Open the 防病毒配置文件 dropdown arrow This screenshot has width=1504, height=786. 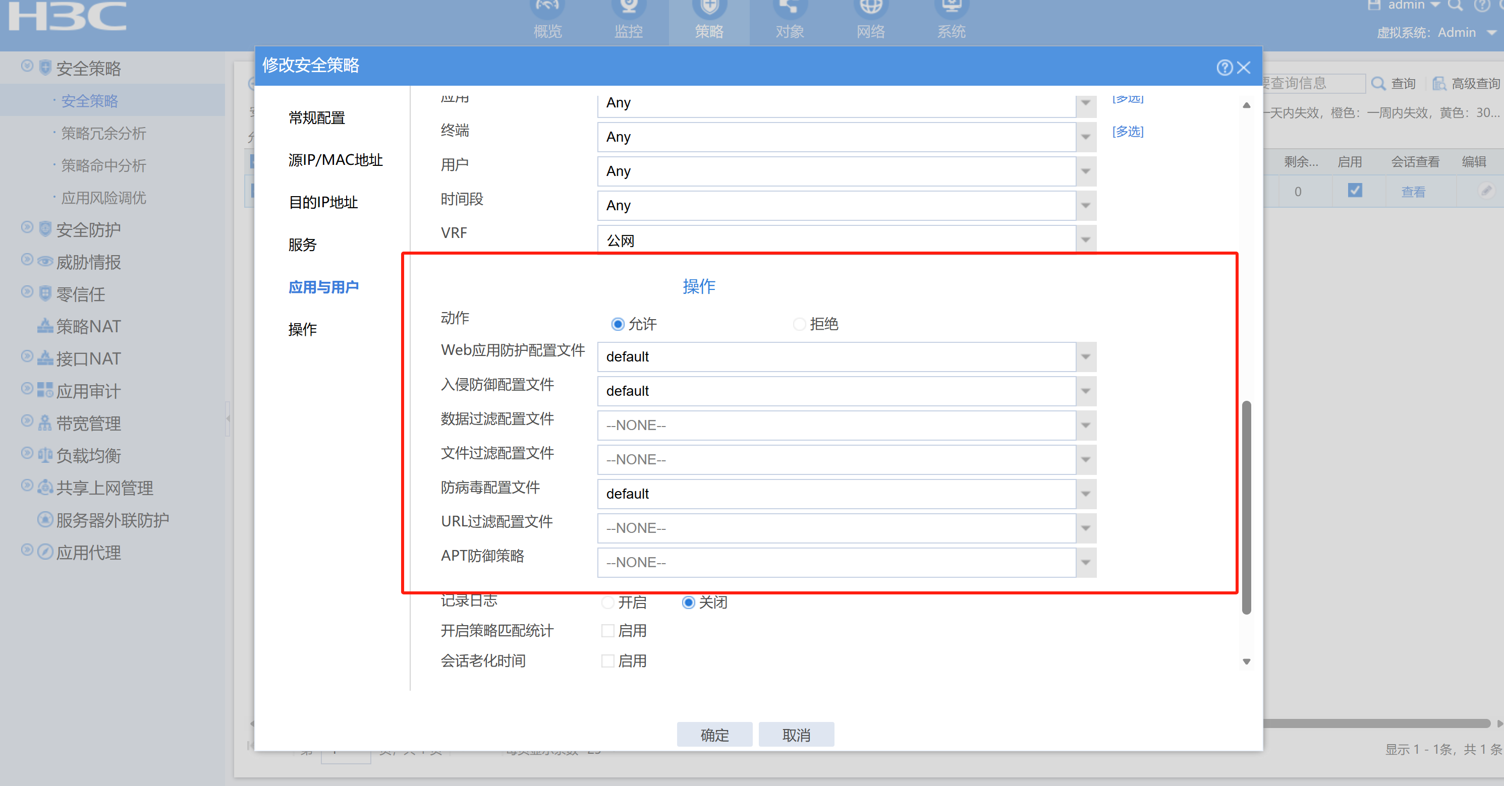1085,494
